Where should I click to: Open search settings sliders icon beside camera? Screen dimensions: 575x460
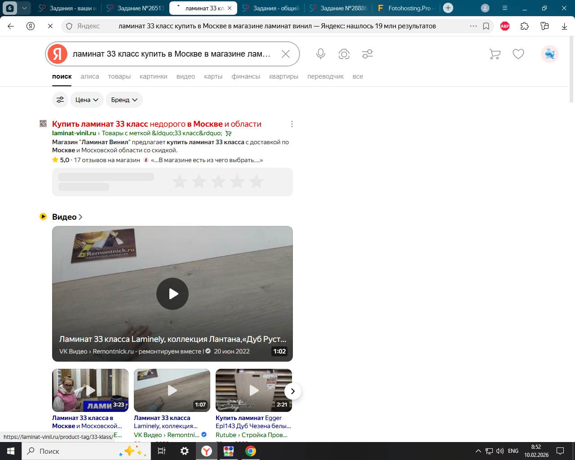[367, 54]
